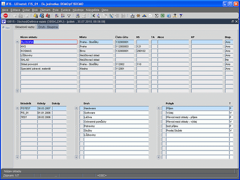The width and height of the screenshot is (240, 180).
Task: Sort records ascending with A-Z icon
Action: pyautogui.click(x=56, y=16)
